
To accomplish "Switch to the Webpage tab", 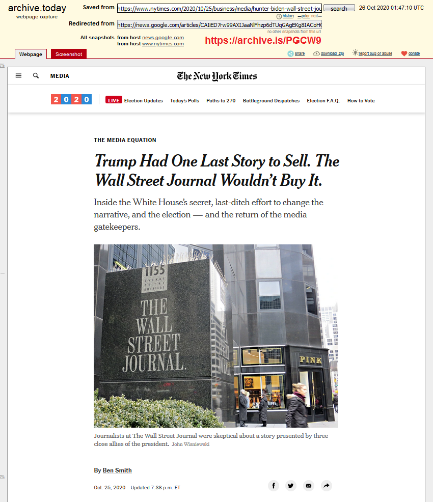I will pyautogui.click(x=31, y=54).
